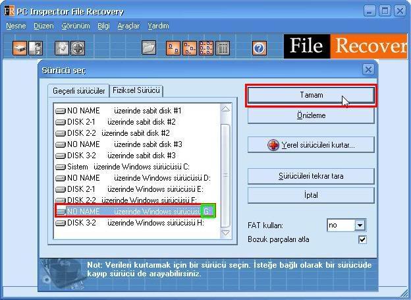This screenshot has width=411, height=300.
Task: Select NO NAME Windows sürücüsü G: entry
Action: point(135,212)
